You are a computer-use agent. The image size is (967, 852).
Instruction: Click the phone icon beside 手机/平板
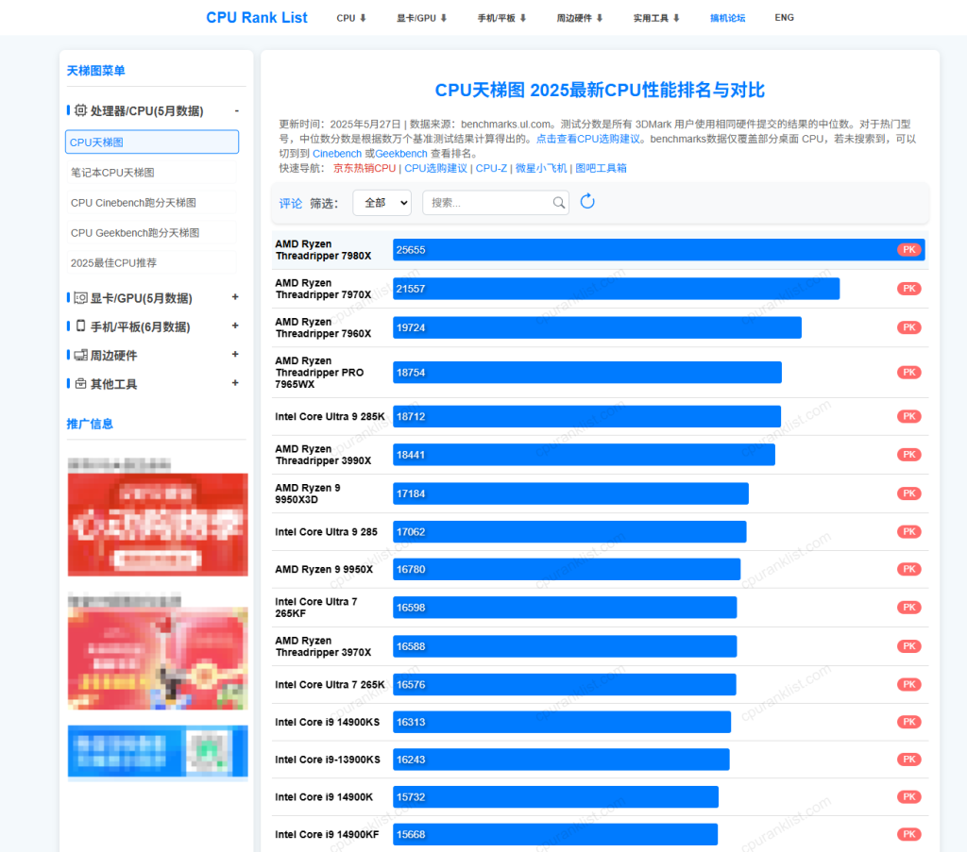81,326
